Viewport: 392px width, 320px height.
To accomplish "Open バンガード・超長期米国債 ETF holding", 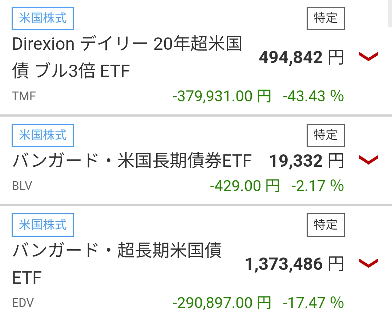I will (x=117, y=264).
